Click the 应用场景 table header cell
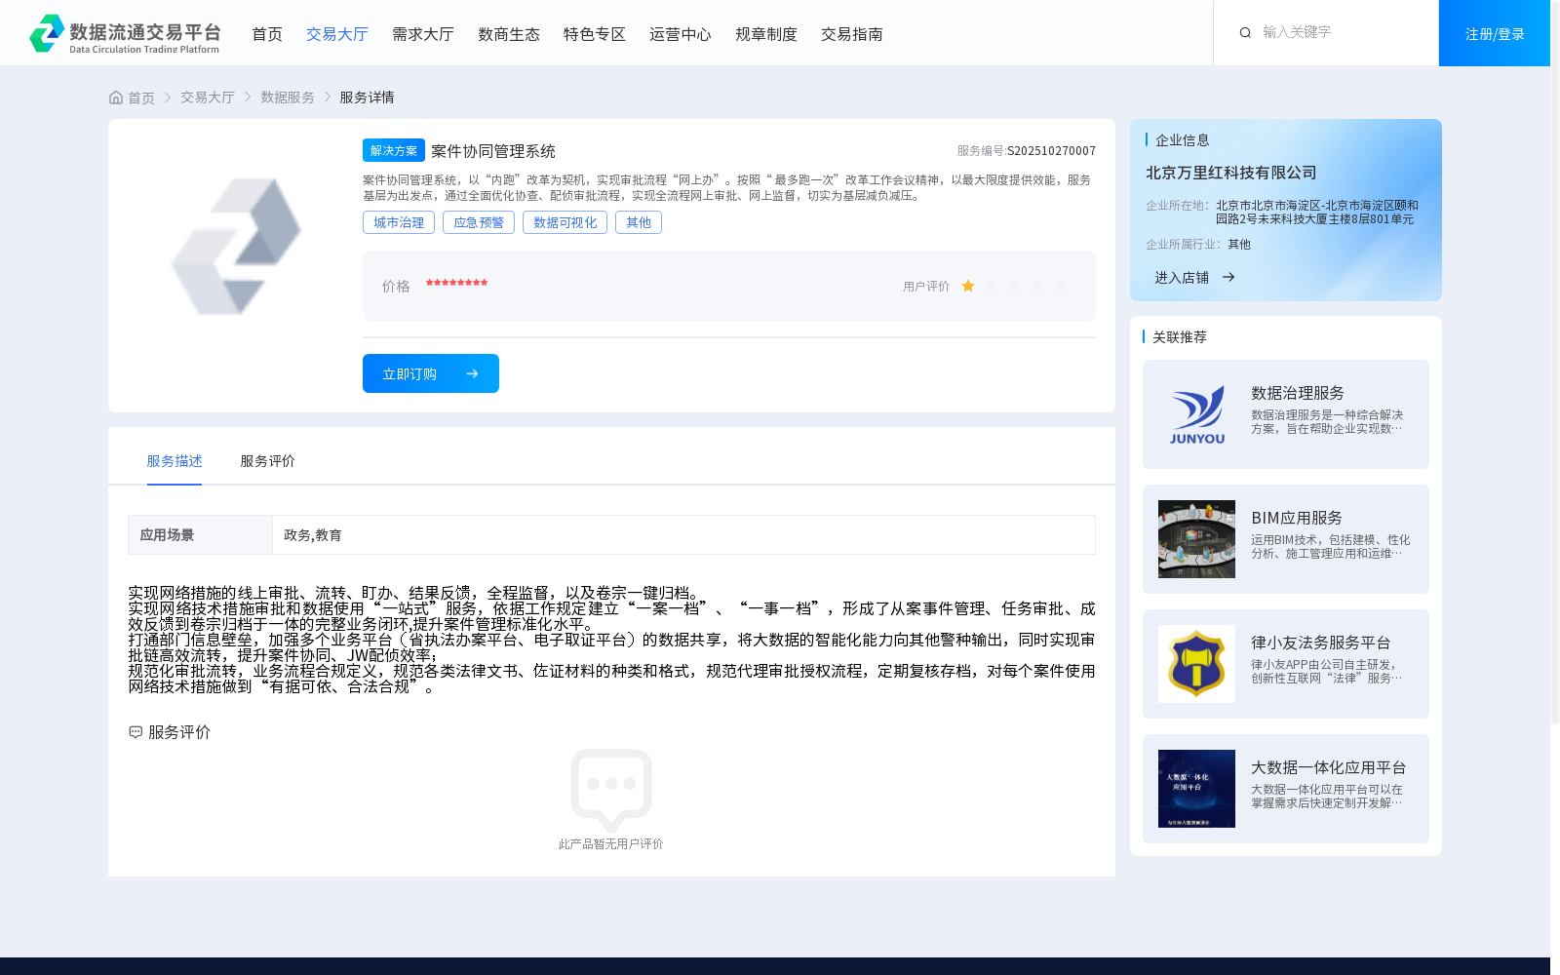The height and width of the screenshot is (975, 1560). point(200,534)
